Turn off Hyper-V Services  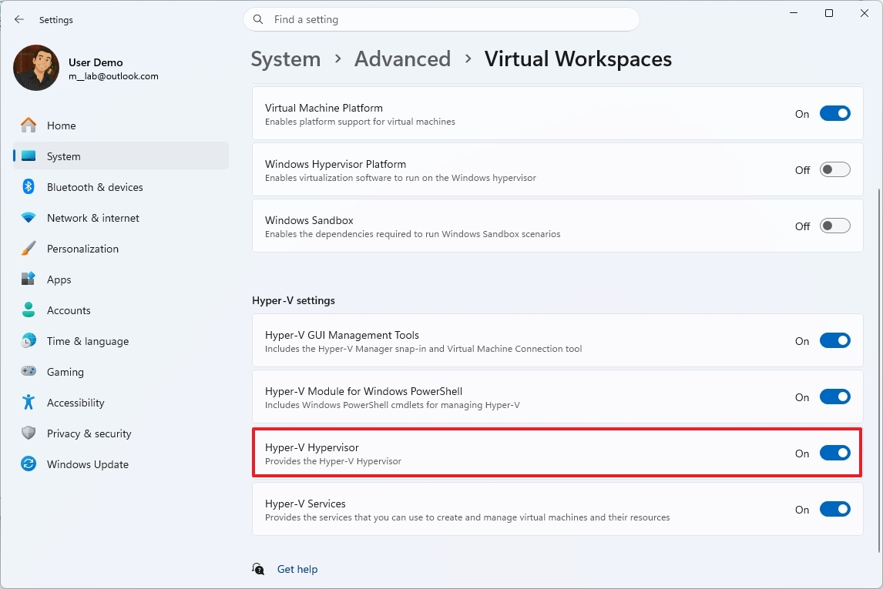point(835,509)
